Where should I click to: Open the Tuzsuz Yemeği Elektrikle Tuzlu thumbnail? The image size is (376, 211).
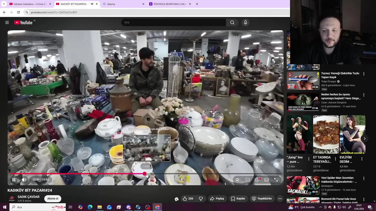click(303, 81)
